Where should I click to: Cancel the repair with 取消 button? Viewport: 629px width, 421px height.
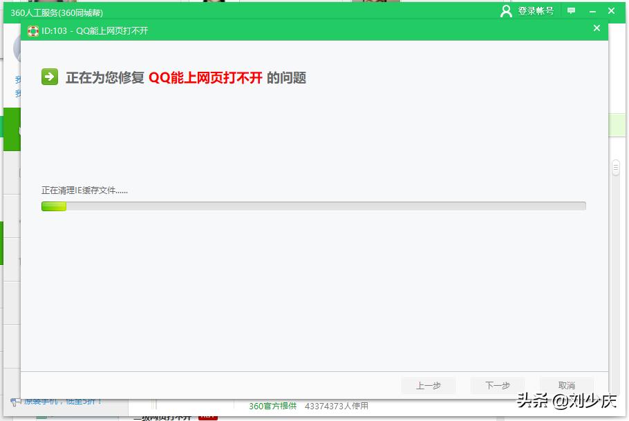tap(565, 386)
